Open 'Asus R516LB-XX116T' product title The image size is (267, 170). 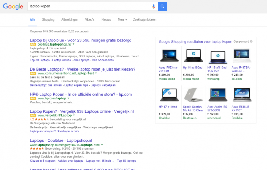[x=241, y=108]
